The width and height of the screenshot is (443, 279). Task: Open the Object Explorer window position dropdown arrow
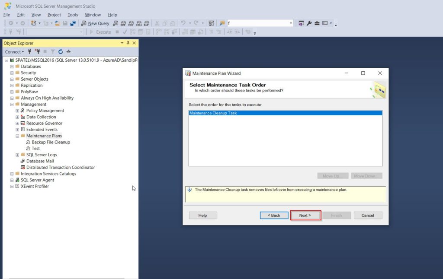[x=122, y=43]
